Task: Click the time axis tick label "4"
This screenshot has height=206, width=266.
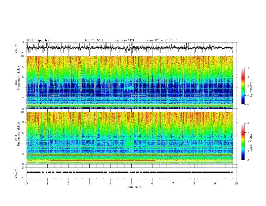Action: click(x=110, y=183)
